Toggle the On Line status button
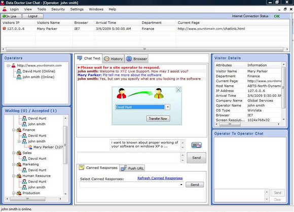This screenshot has height=212, width=294. coord(11,16)
